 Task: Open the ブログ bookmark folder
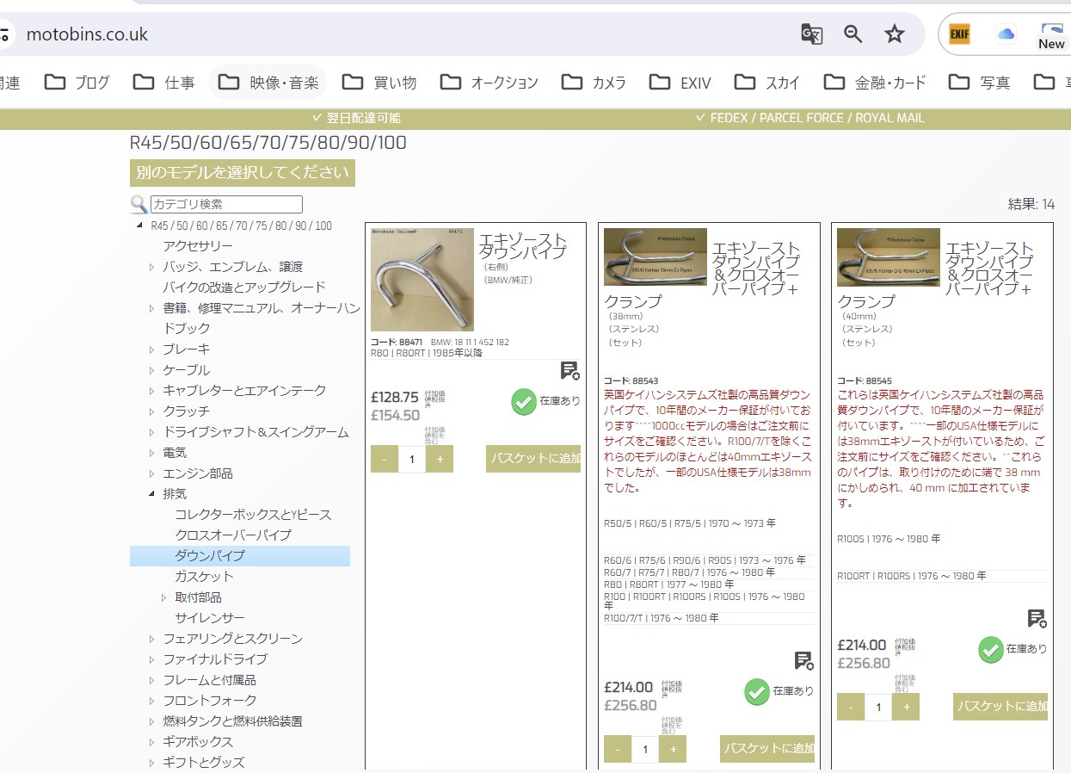pos(77,83)
